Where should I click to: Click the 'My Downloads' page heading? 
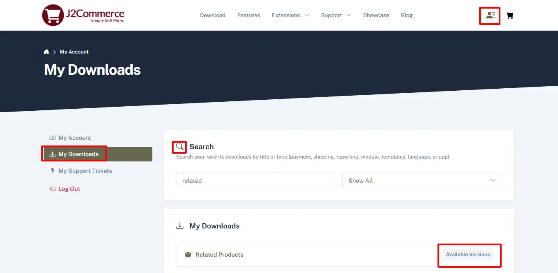point(92,70)
